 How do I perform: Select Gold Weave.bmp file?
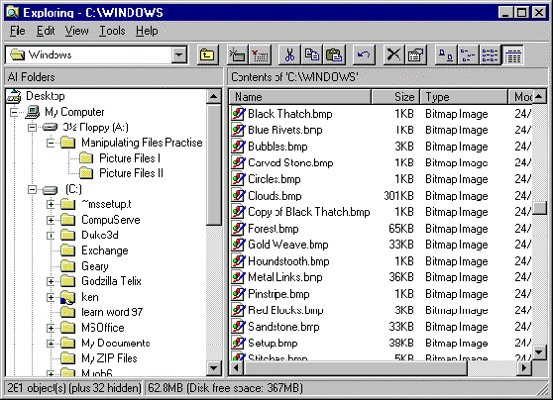pyautogui.click(x=288, y=245)
